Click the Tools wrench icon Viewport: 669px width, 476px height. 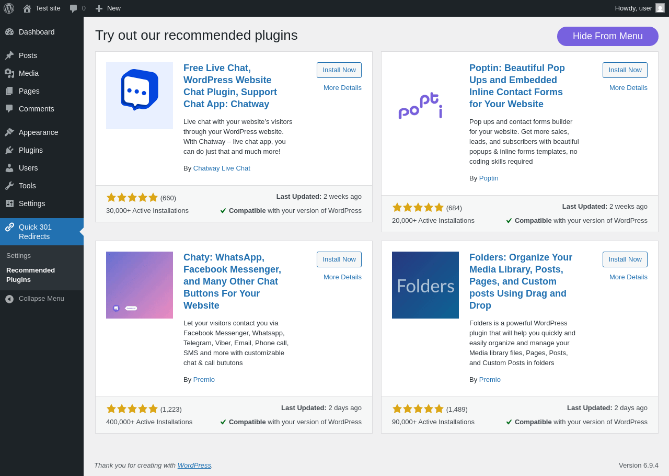[x=9, y=186]
